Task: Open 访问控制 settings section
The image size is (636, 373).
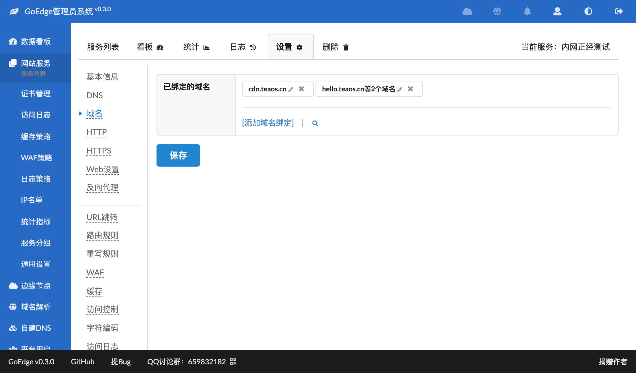Action: click(x=102, y=310)
